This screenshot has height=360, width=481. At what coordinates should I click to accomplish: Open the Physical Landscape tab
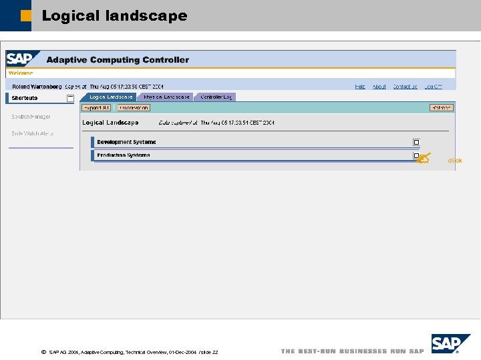[x=166, y=97]
